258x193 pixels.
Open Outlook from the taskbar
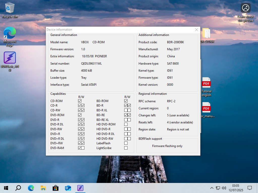pos(68,188)
